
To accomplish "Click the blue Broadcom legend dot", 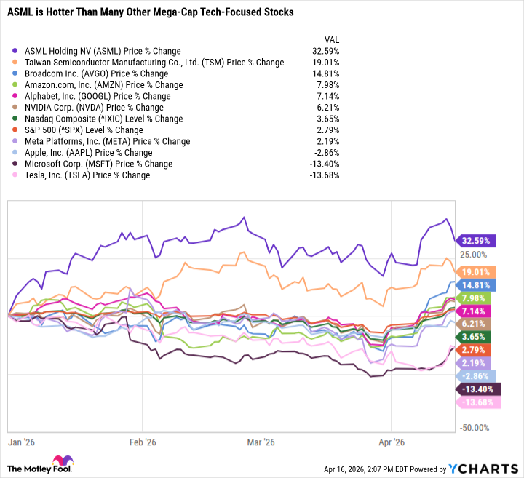I will point(17,73).
